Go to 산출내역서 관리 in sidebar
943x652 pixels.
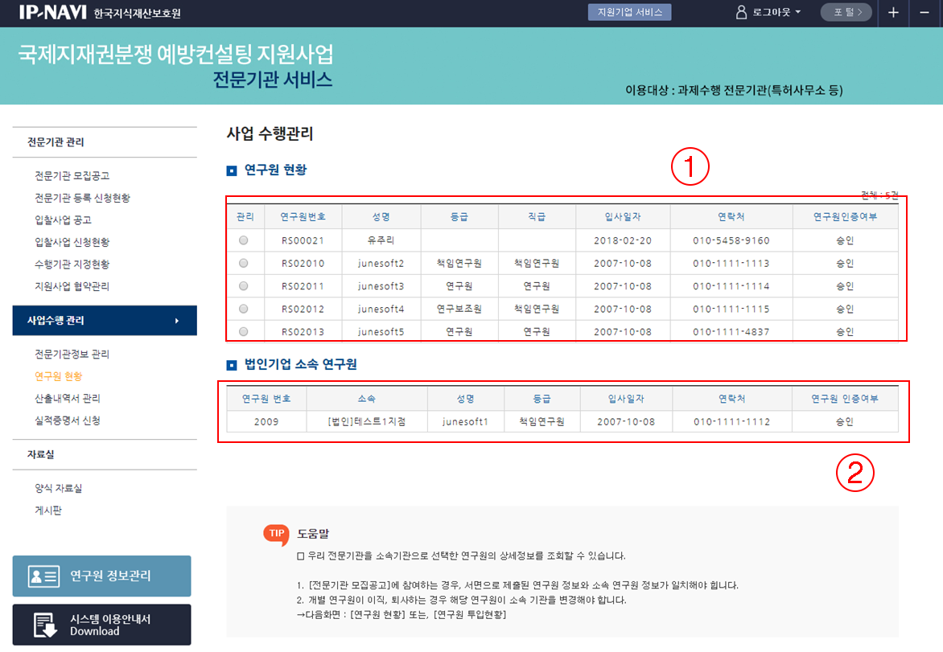[x=68, y=399]
